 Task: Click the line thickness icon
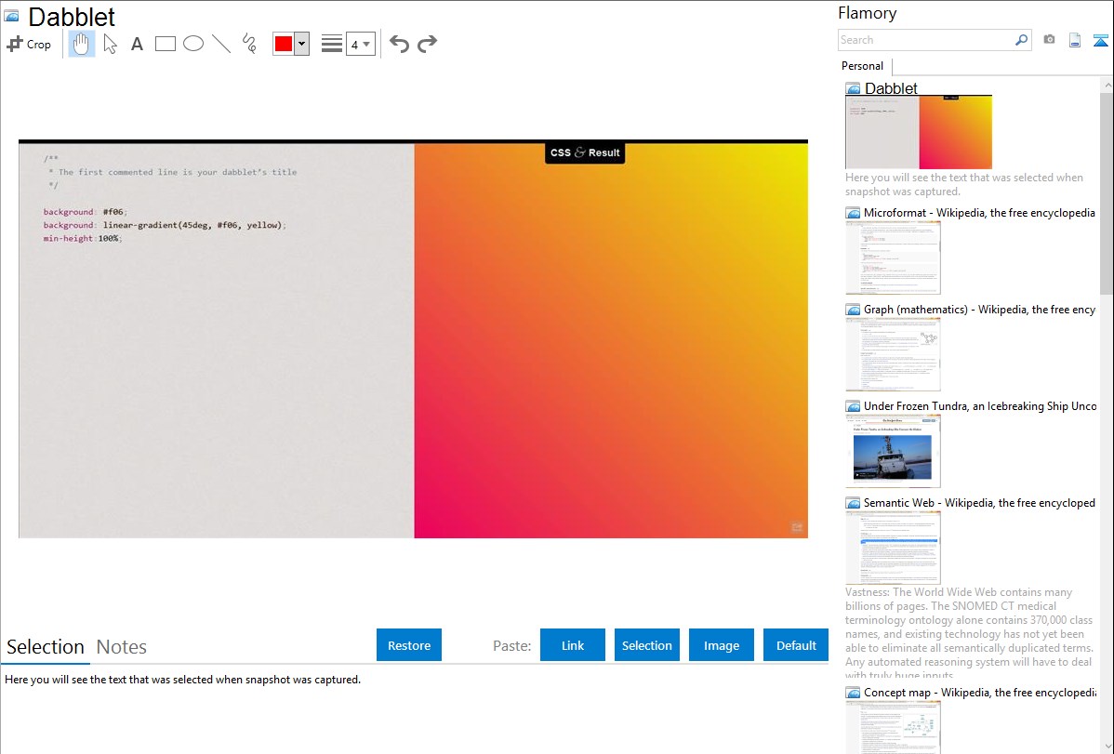(332, 44)
